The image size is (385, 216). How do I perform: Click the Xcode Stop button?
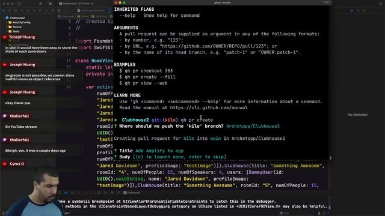pos(51,4)
